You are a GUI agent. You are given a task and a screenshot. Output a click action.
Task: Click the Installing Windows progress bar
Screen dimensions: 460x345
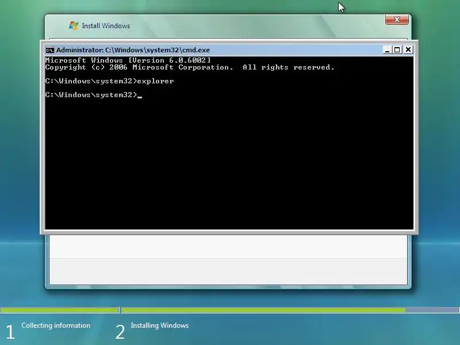[290, 310]
